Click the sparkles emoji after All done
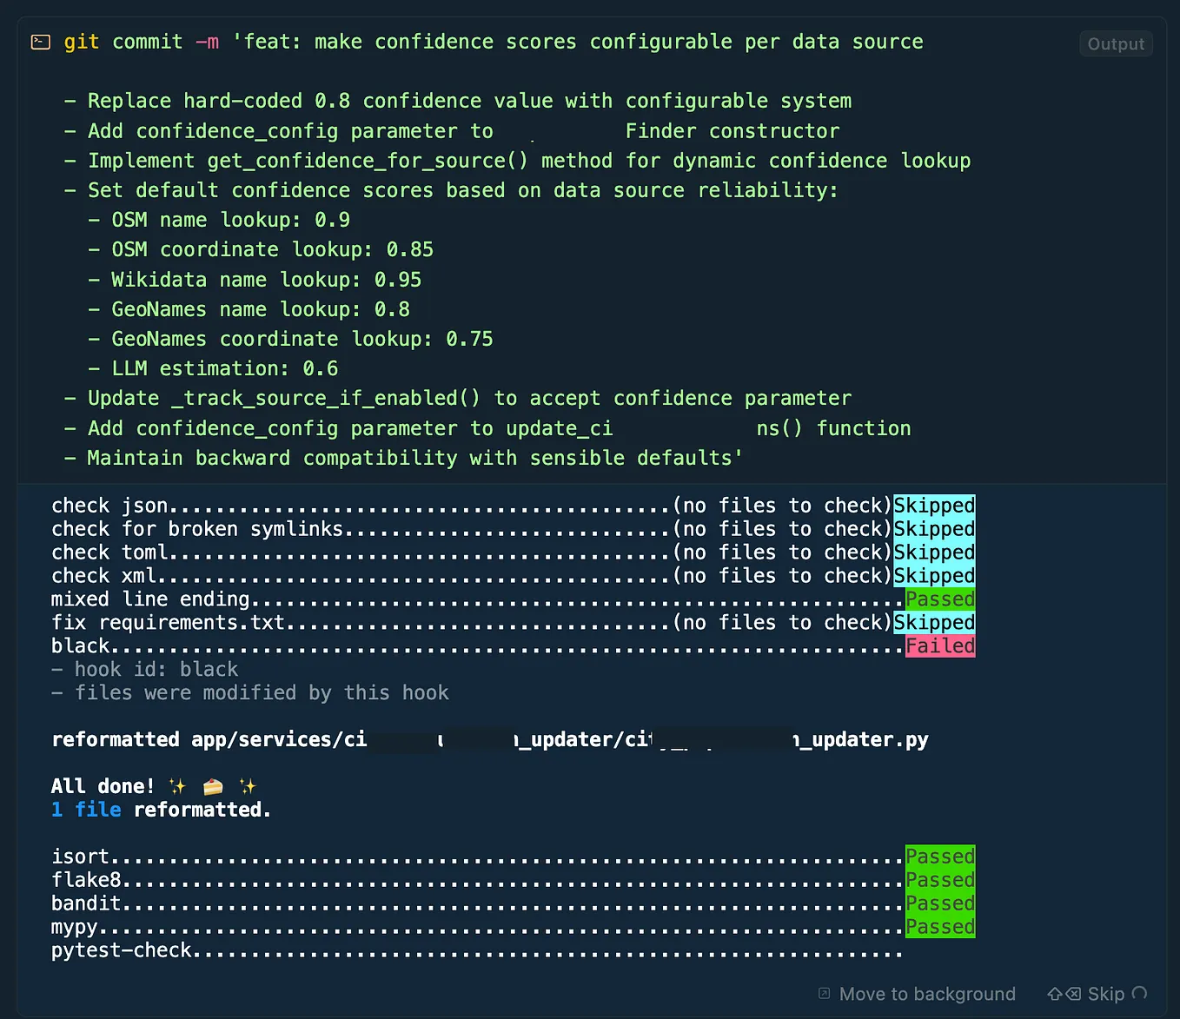 (176, 786)
